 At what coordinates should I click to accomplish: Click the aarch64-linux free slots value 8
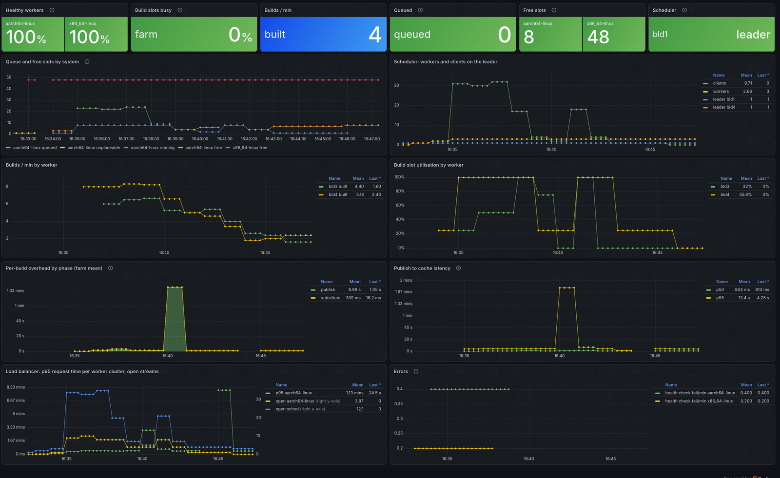[529, 37]
